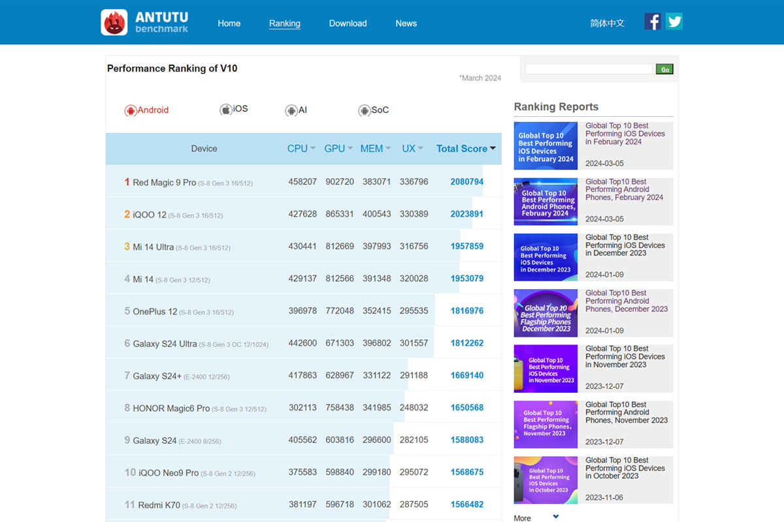Open Red Magic 9 Pro device entry
Screen dimensions: 784x522
click(x=164, y=183)
